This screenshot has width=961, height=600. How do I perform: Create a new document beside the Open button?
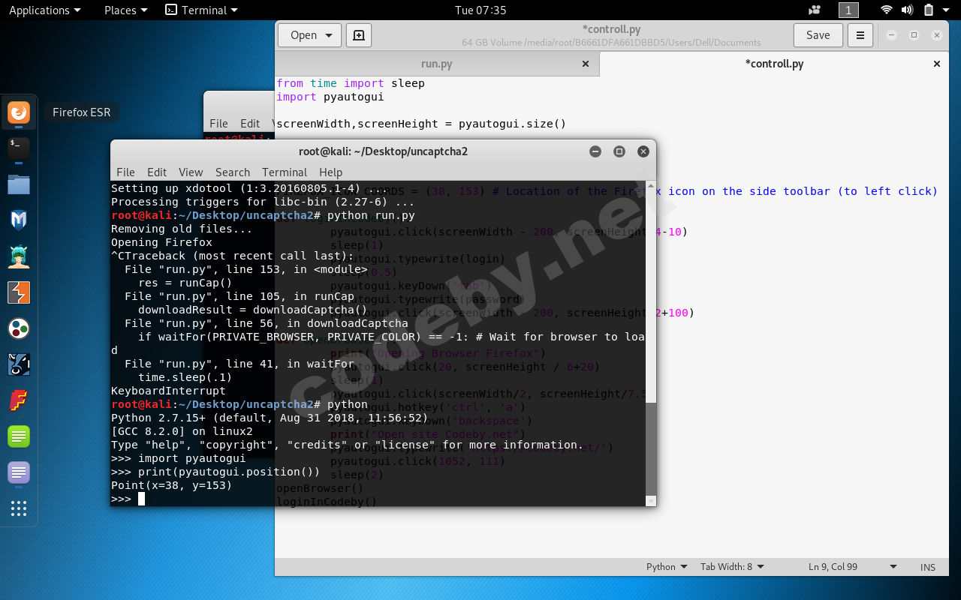(x=358, y=34)
